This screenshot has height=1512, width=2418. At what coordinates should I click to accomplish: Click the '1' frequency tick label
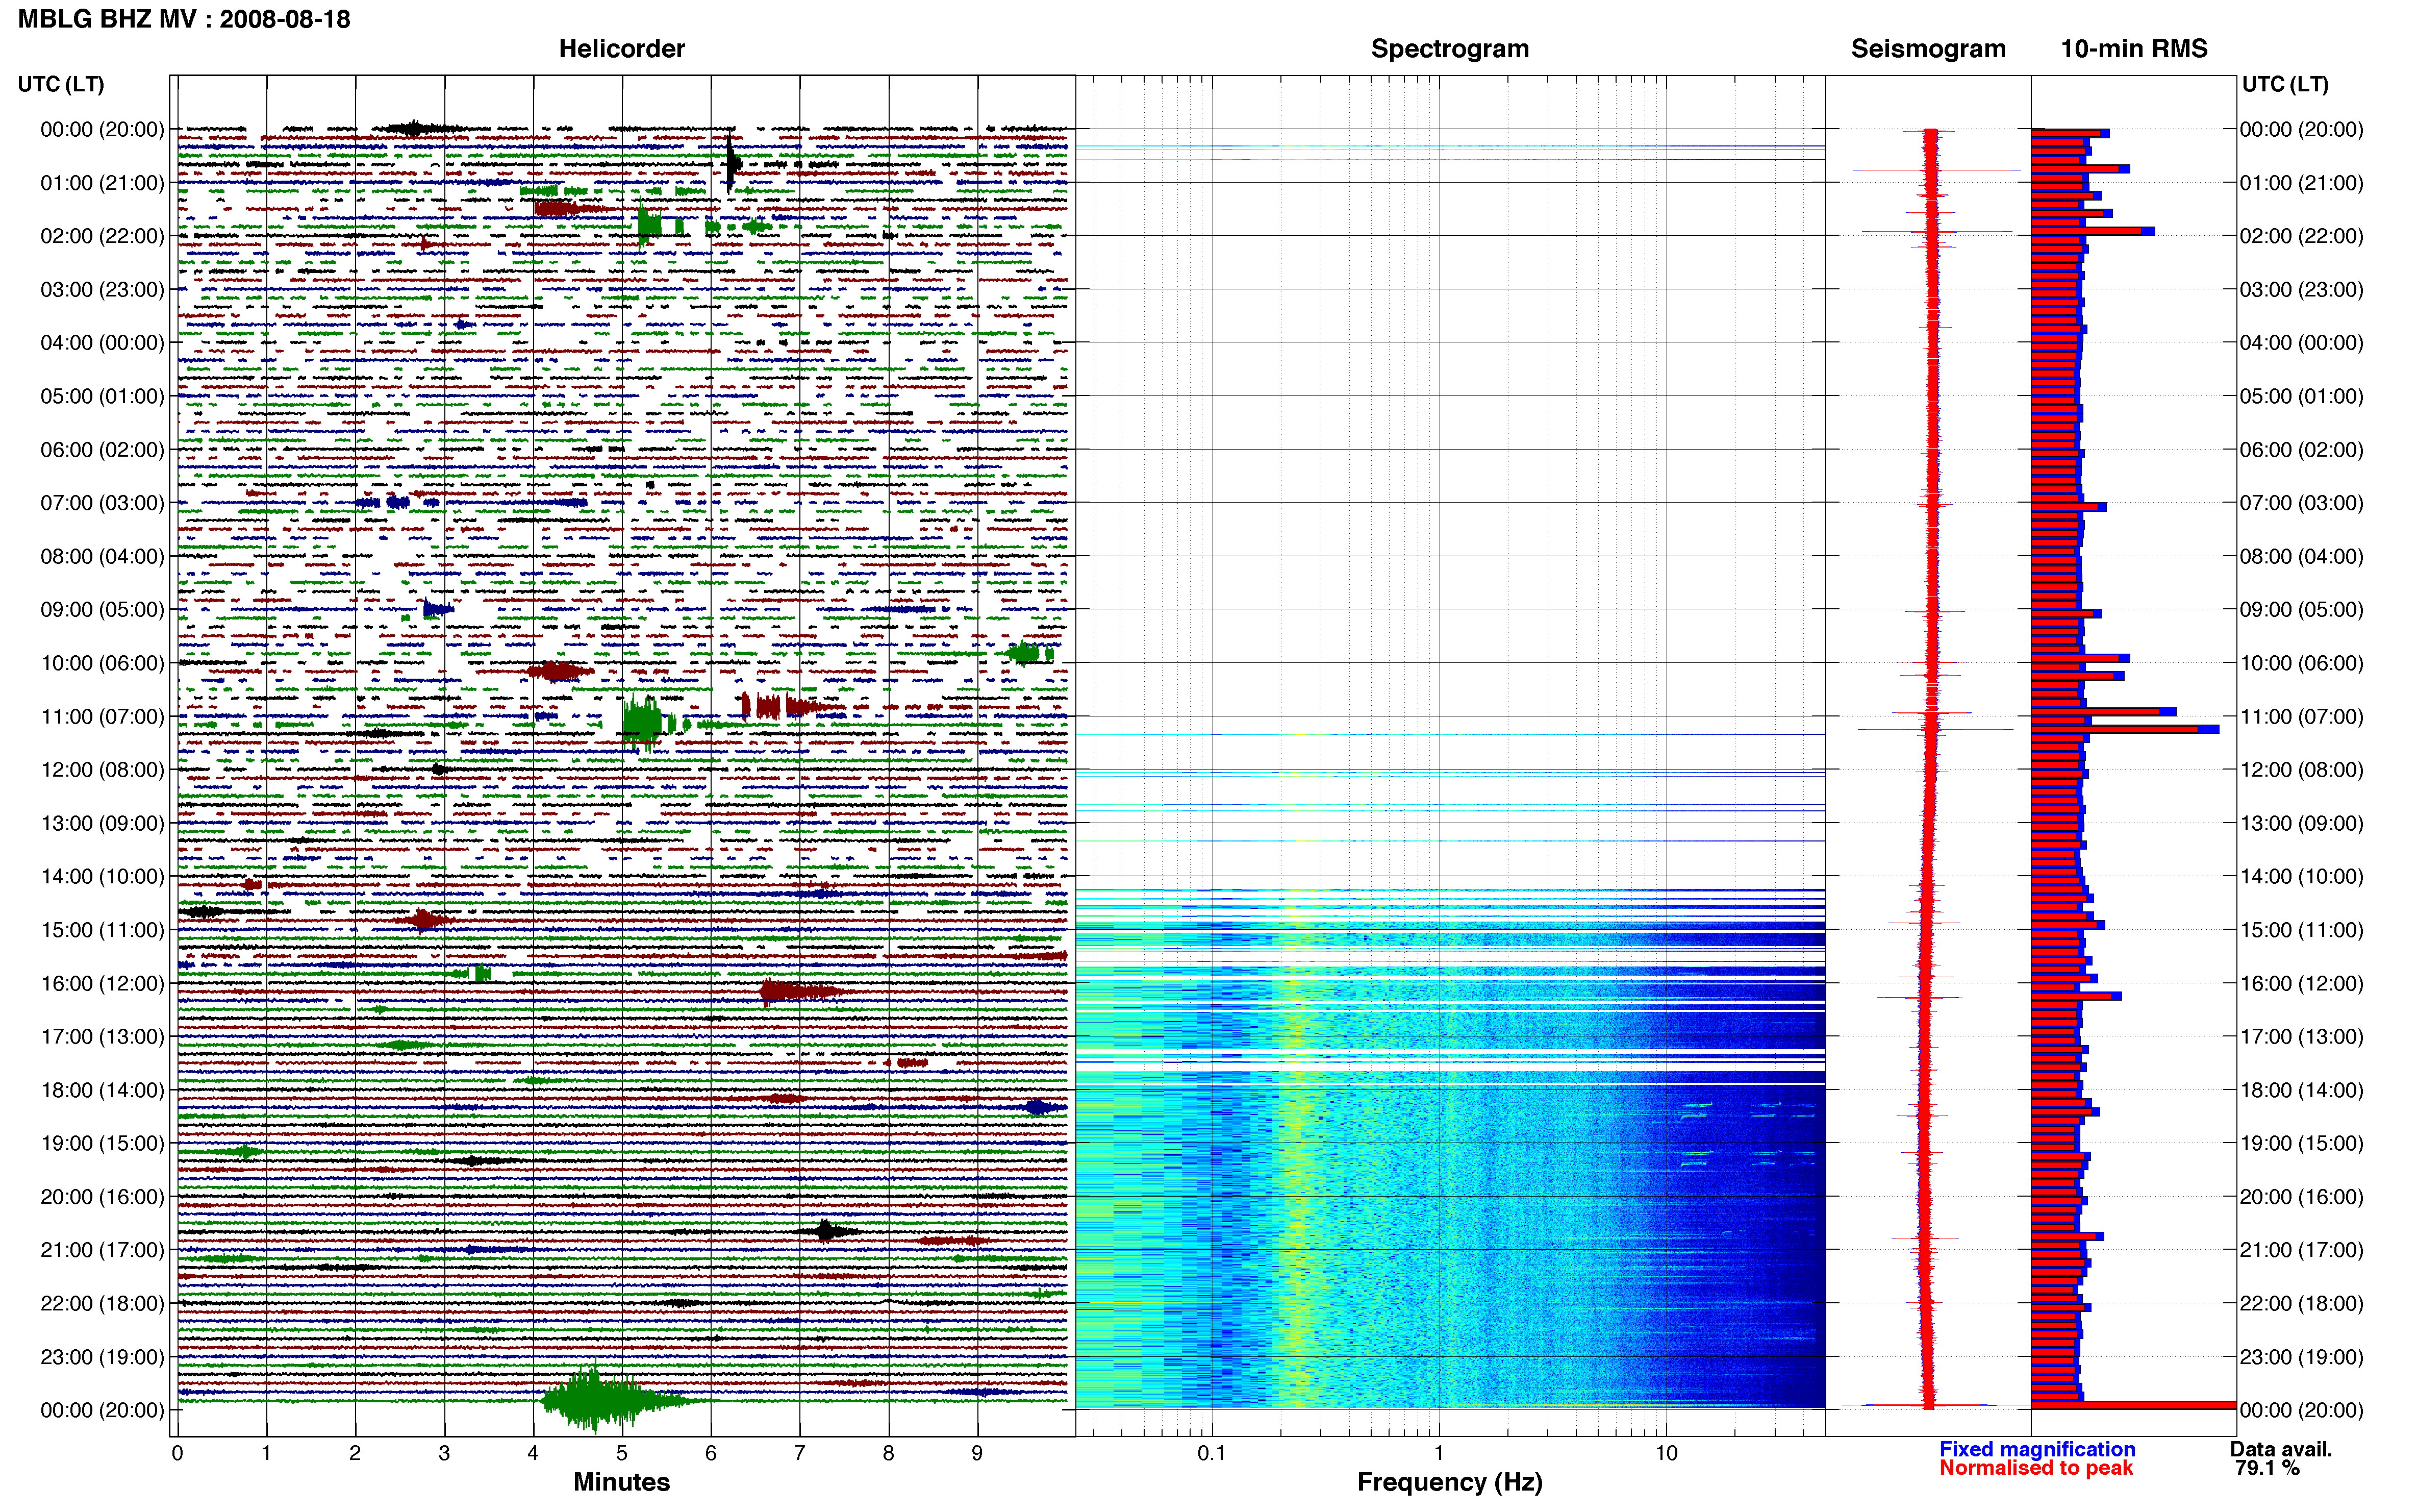[1439, 1452]
